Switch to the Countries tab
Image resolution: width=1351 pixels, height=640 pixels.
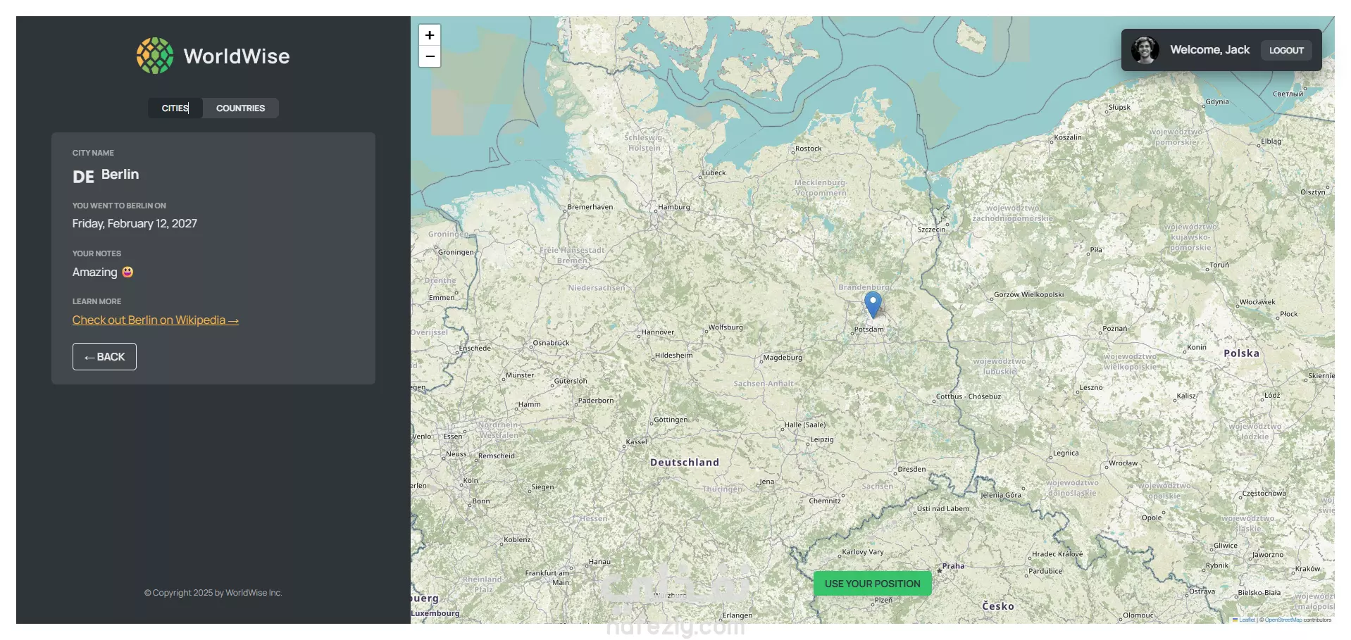coord(240,108)
